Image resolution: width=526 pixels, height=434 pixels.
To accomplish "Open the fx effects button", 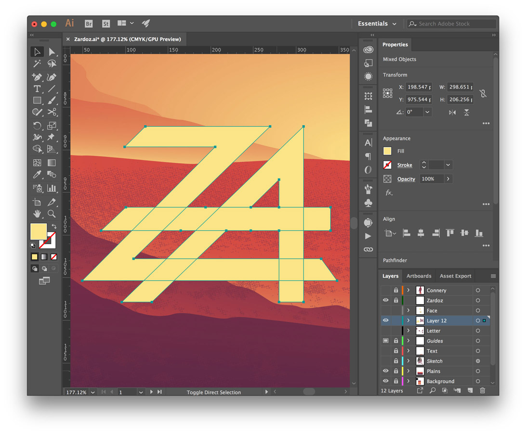I will click(x=388, y=193).
